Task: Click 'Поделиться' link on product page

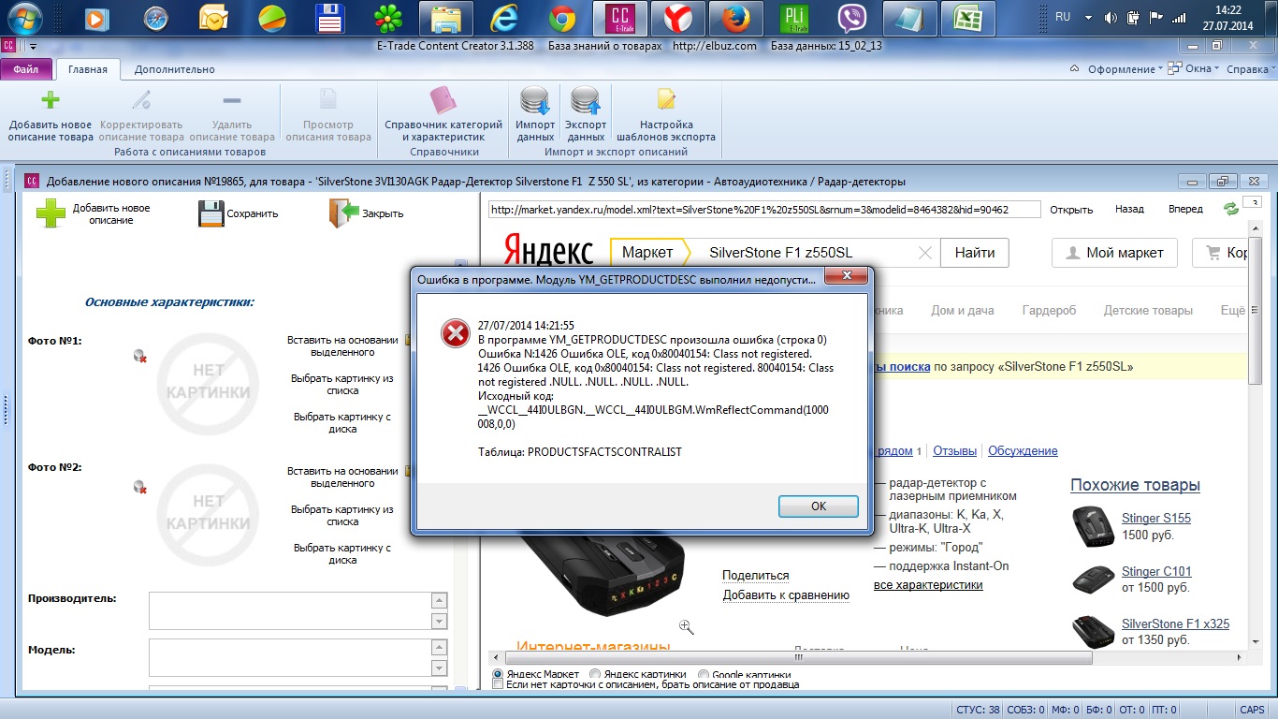Action: point(755,576)
